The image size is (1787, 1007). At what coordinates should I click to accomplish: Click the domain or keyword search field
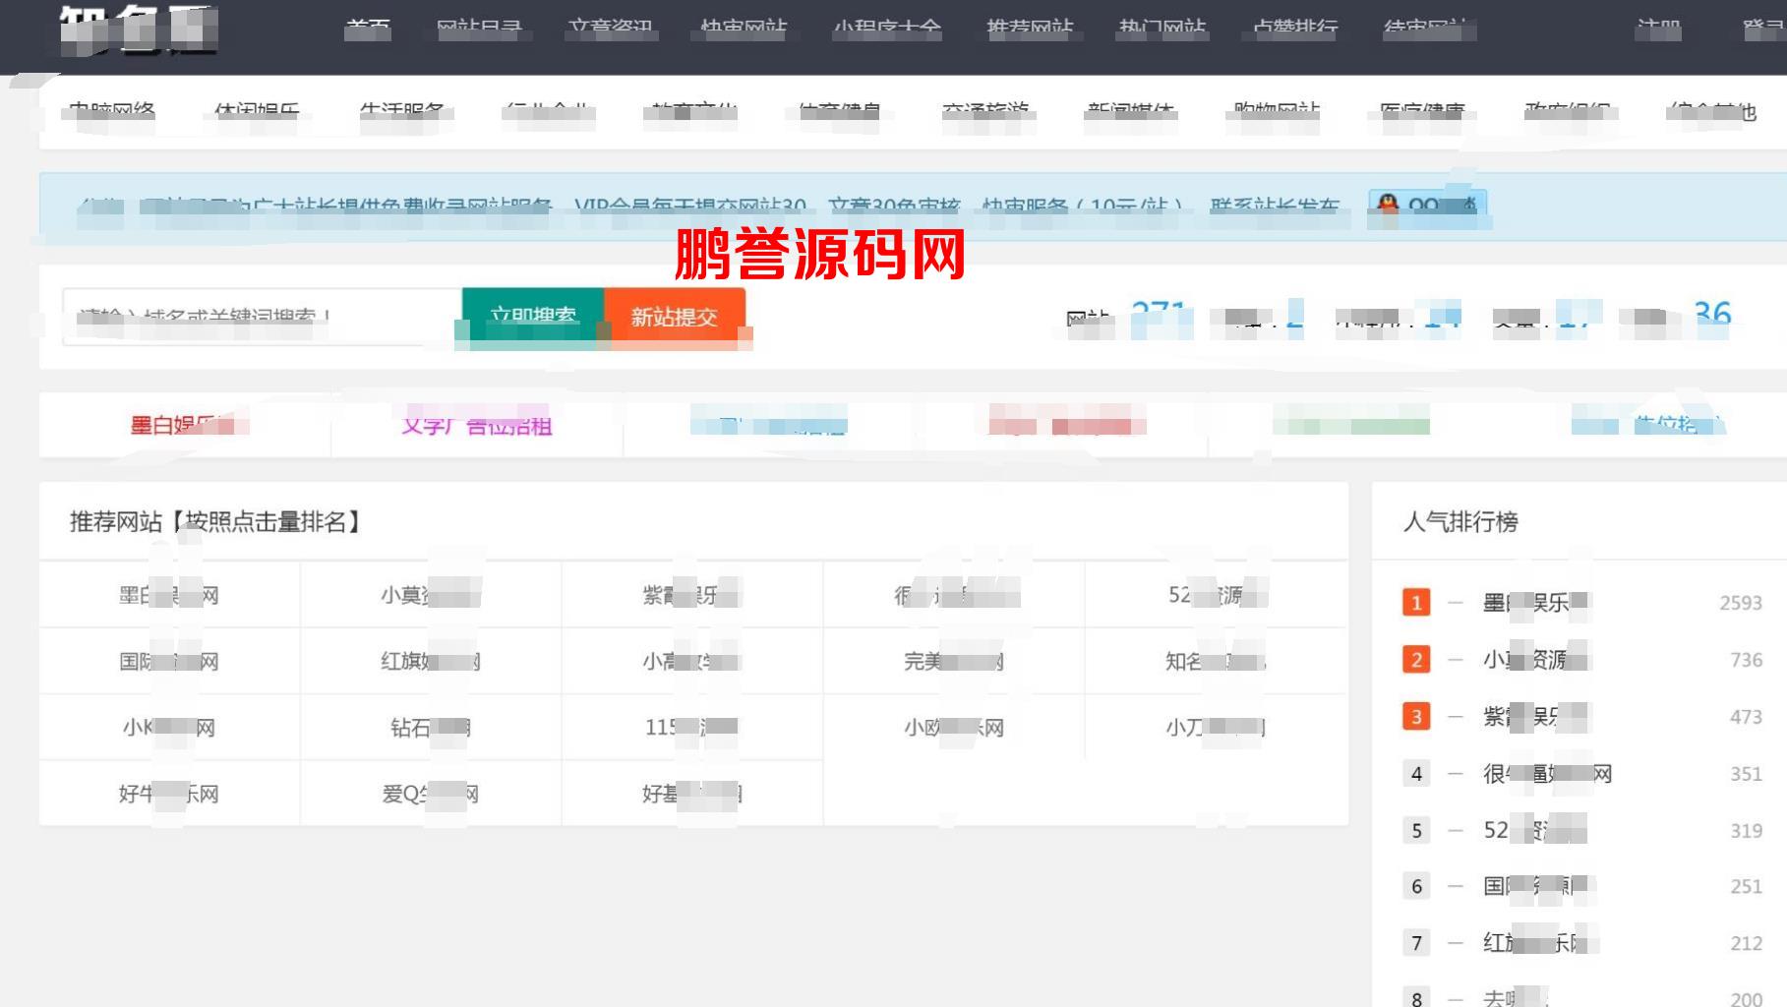(262, 317)
